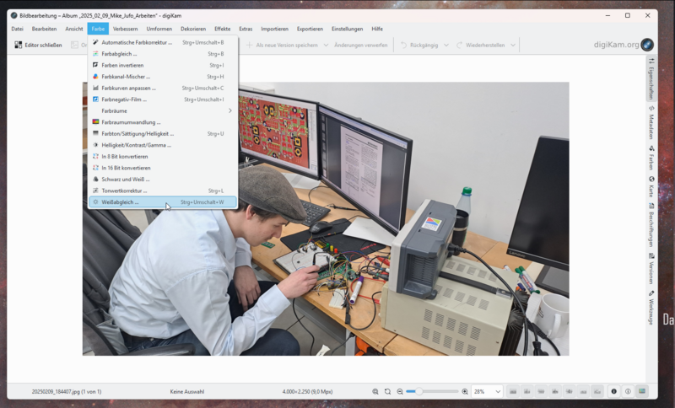This screenshot has width=675, height=408.
Task: Click file name 20250209_184407.jpg in status bar
Action: point(67,392)
